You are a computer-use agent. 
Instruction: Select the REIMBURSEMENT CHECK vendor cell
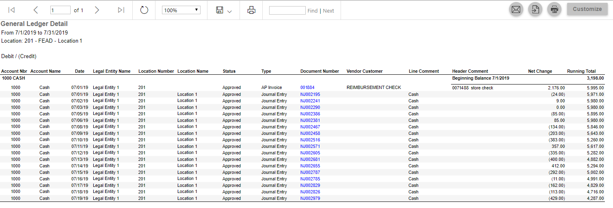point(374,87)
